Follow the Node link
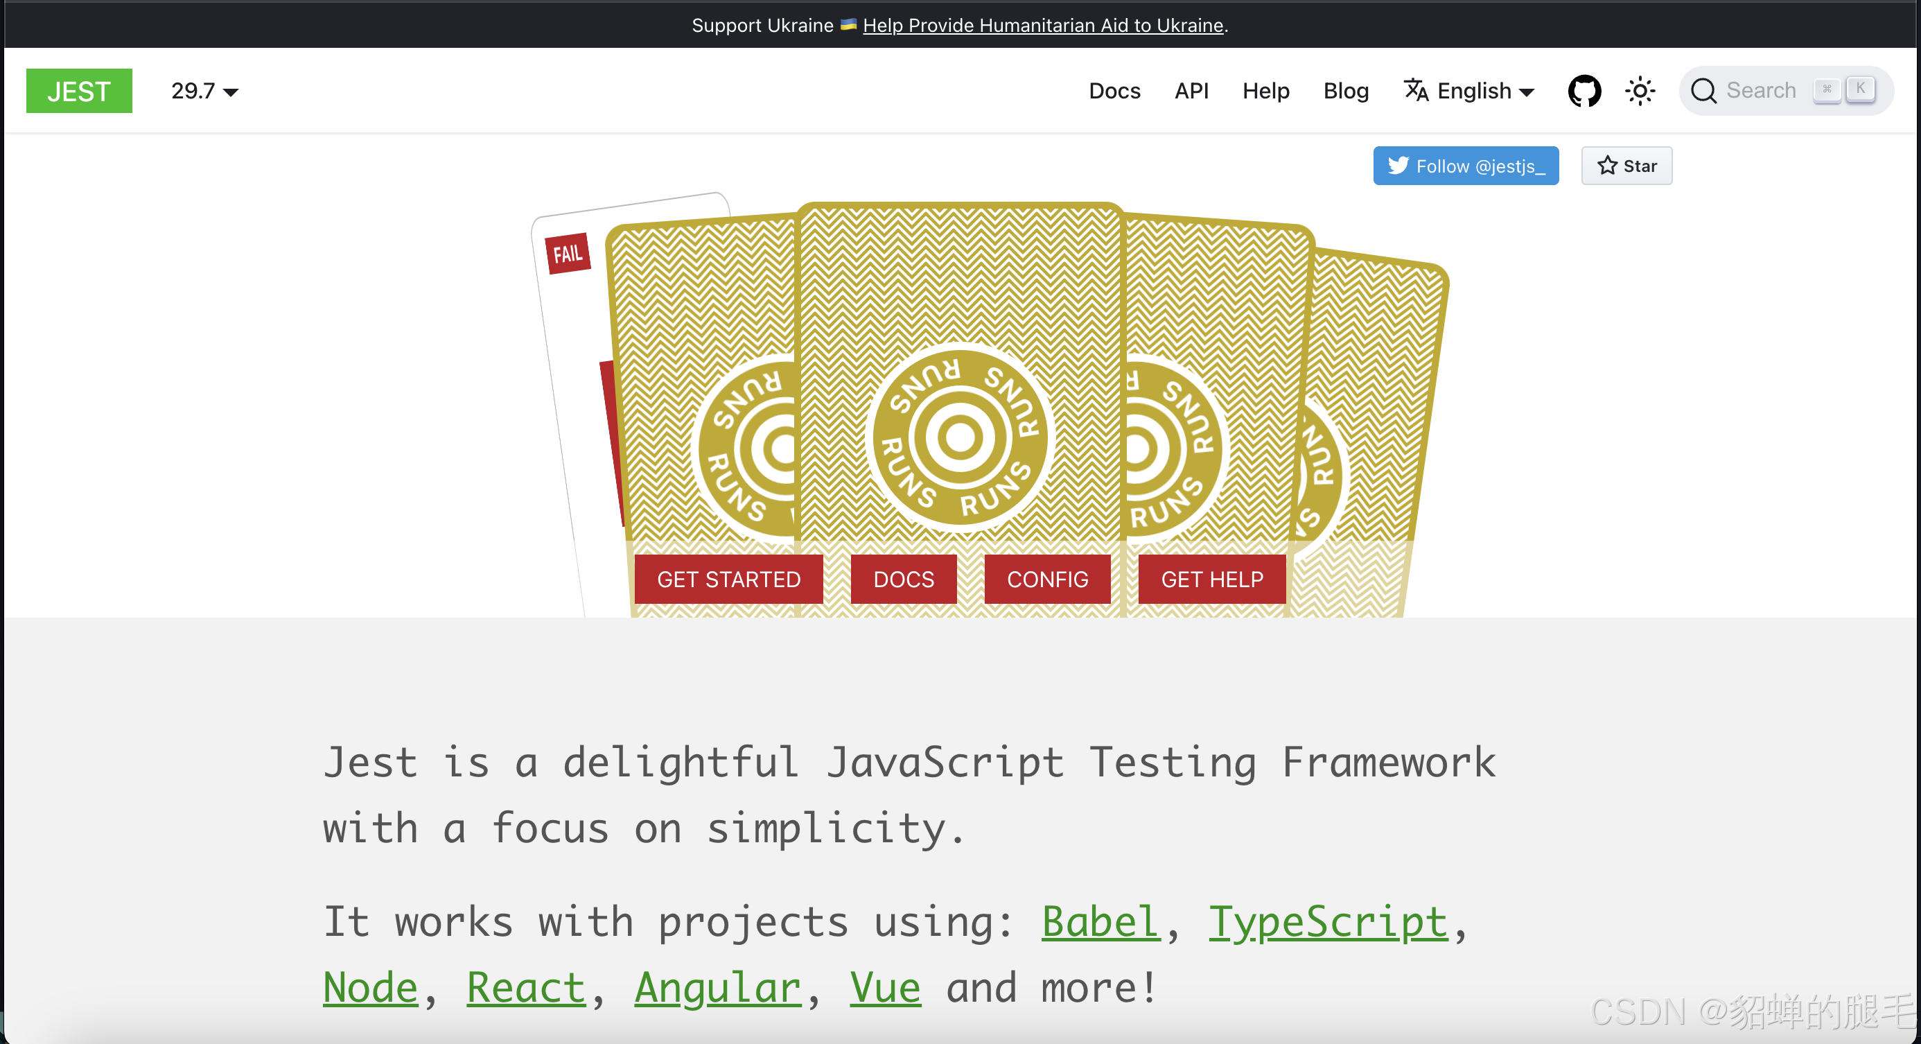This screenshot has width=1921, height=1044. point(370,987)
